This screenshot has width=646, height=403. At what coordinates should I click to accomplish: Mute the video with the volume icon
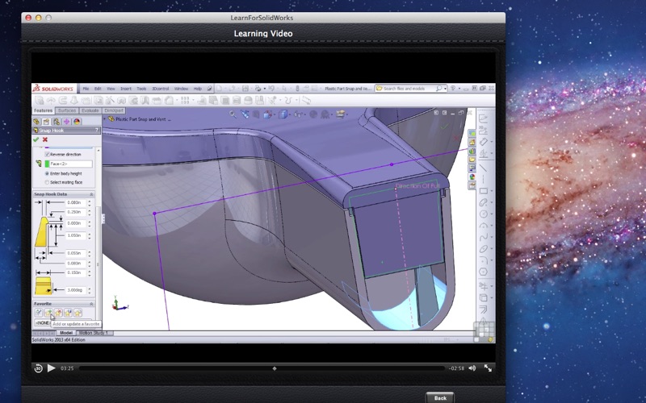point(472,368)
